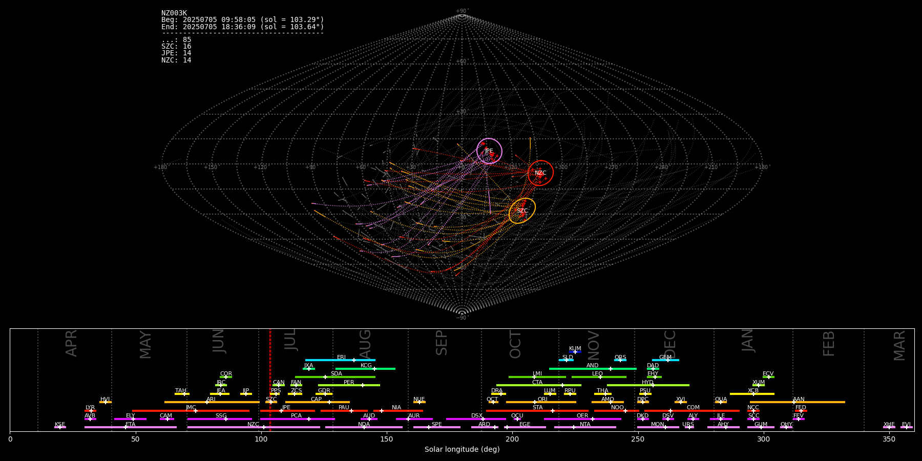The height and width of the screenshot is (461, 922).
Task: Select the SPE shower bar in timeline
Action: click(436, 427)
